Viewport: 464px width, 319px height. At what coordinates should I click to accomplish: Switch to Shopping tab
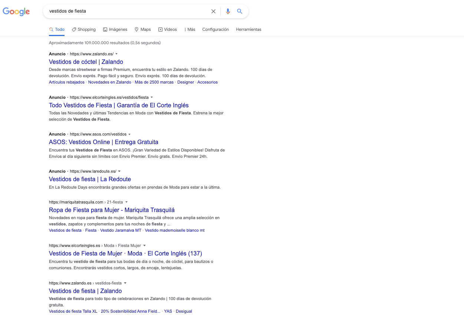click(x=83, y=29)
